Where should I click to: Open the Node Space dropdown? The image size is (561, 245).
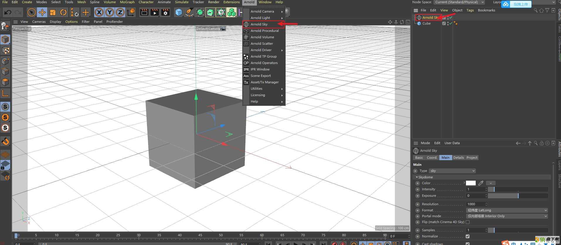click(459, 2)
